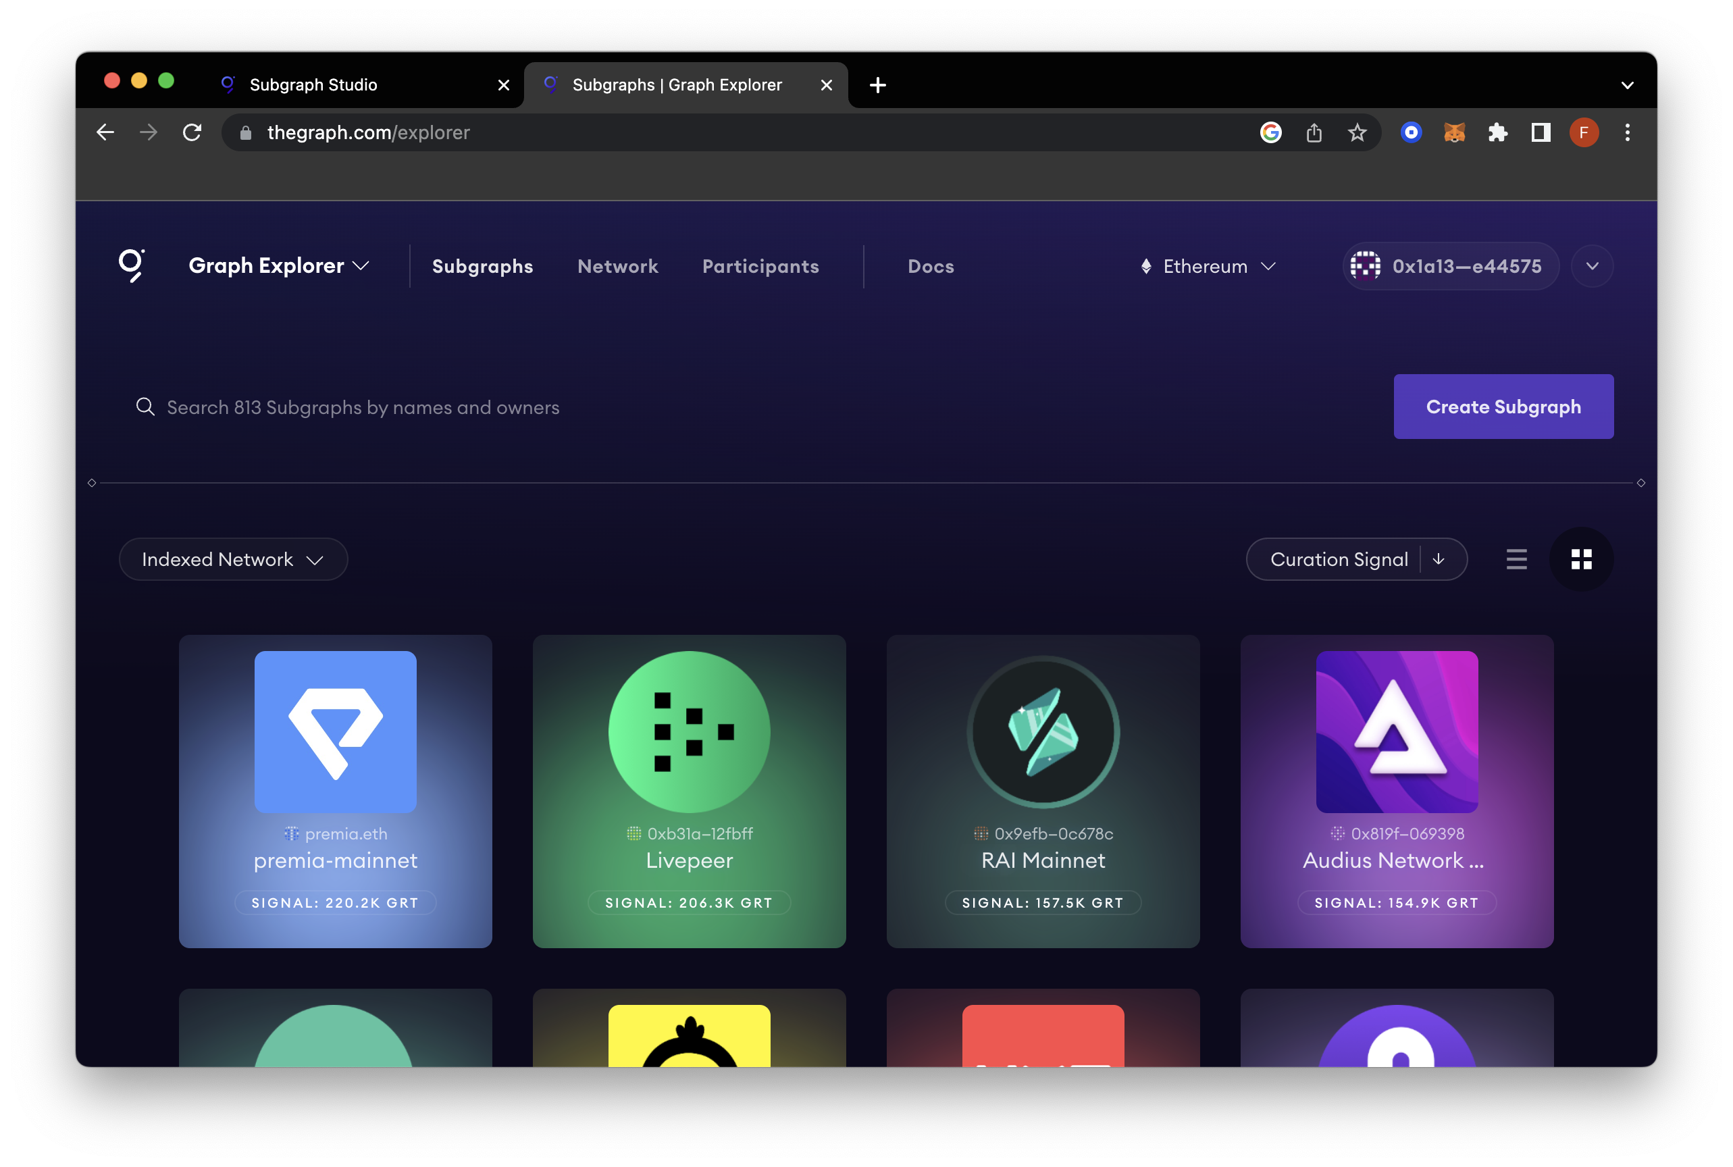Click the list view layout icon
The image size is (1733, 1167).
pyautogui.click(x=1517, y=559)
